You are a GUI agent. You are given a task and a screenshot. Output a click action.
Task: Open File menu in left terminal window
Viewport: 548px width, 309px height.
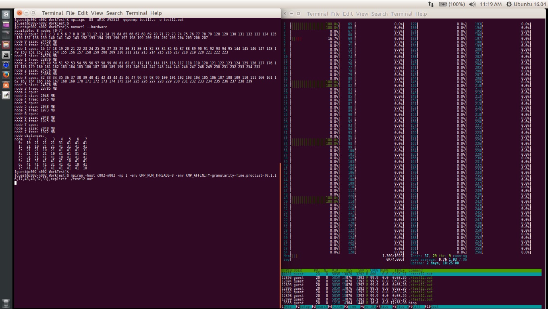click(x=70, y=13)
